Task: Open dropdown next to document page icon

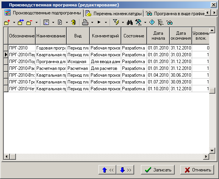Action: coord(67,22)
